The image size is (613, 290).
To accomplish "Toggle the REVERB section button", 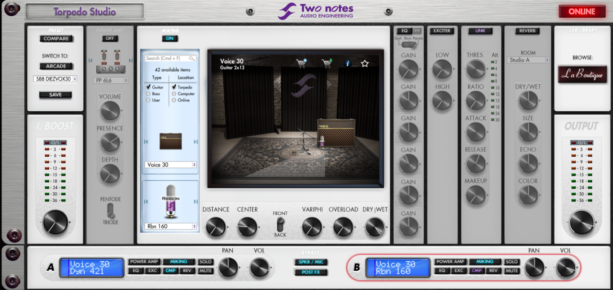I will (528, 31).
